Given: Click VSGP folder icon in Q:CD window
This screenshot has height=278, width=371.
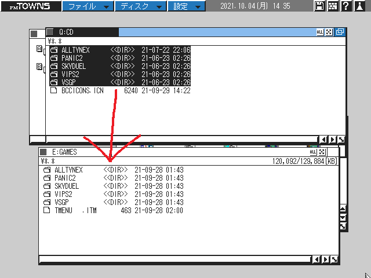Looking at the screenshot, I should pyautogui.click(x=54, y=82).
